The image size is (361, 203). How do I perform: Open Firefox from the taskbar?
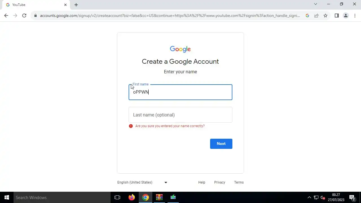(132, 197)
